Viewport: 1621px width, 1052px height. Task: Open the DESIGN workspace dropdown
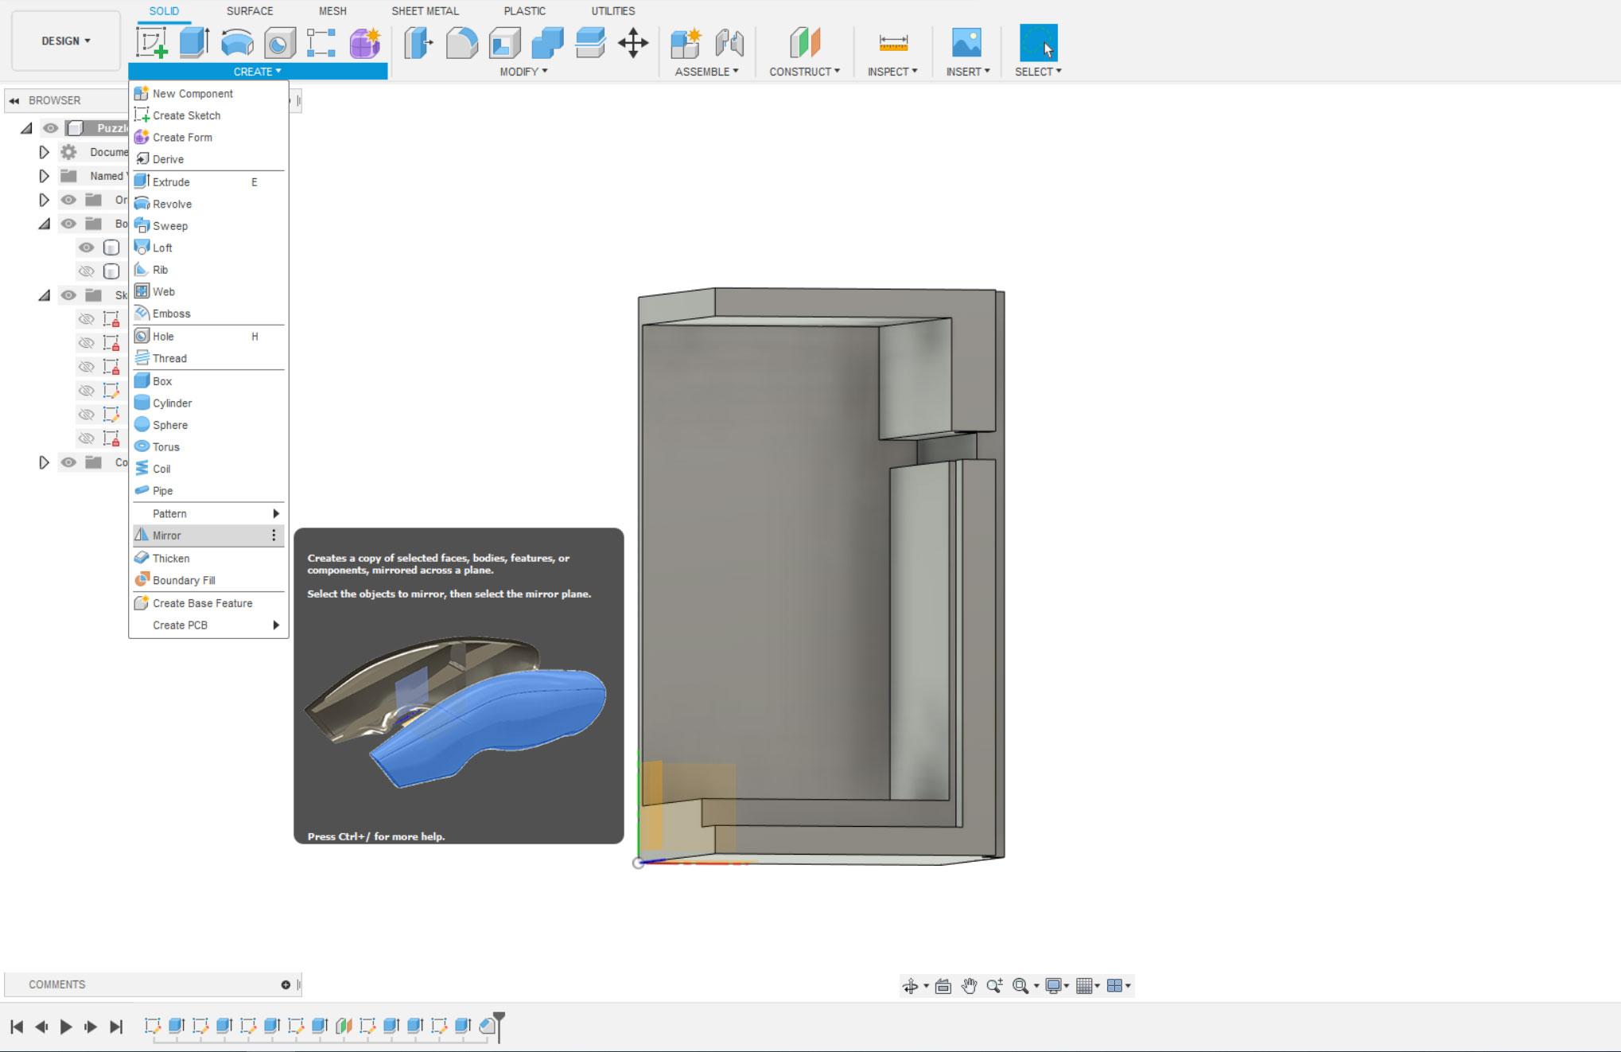(x=66, y=41)
